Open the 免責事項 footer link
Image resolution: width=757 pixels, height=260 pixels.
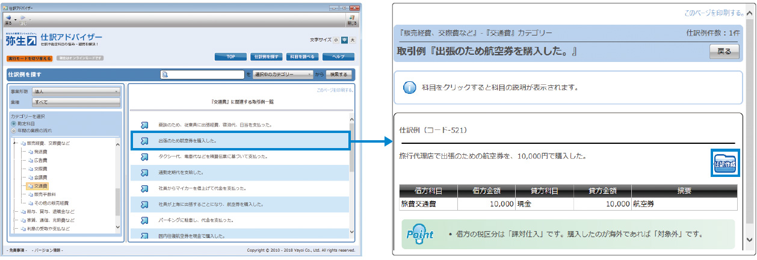pyautogui.click(x=17, y=250)
